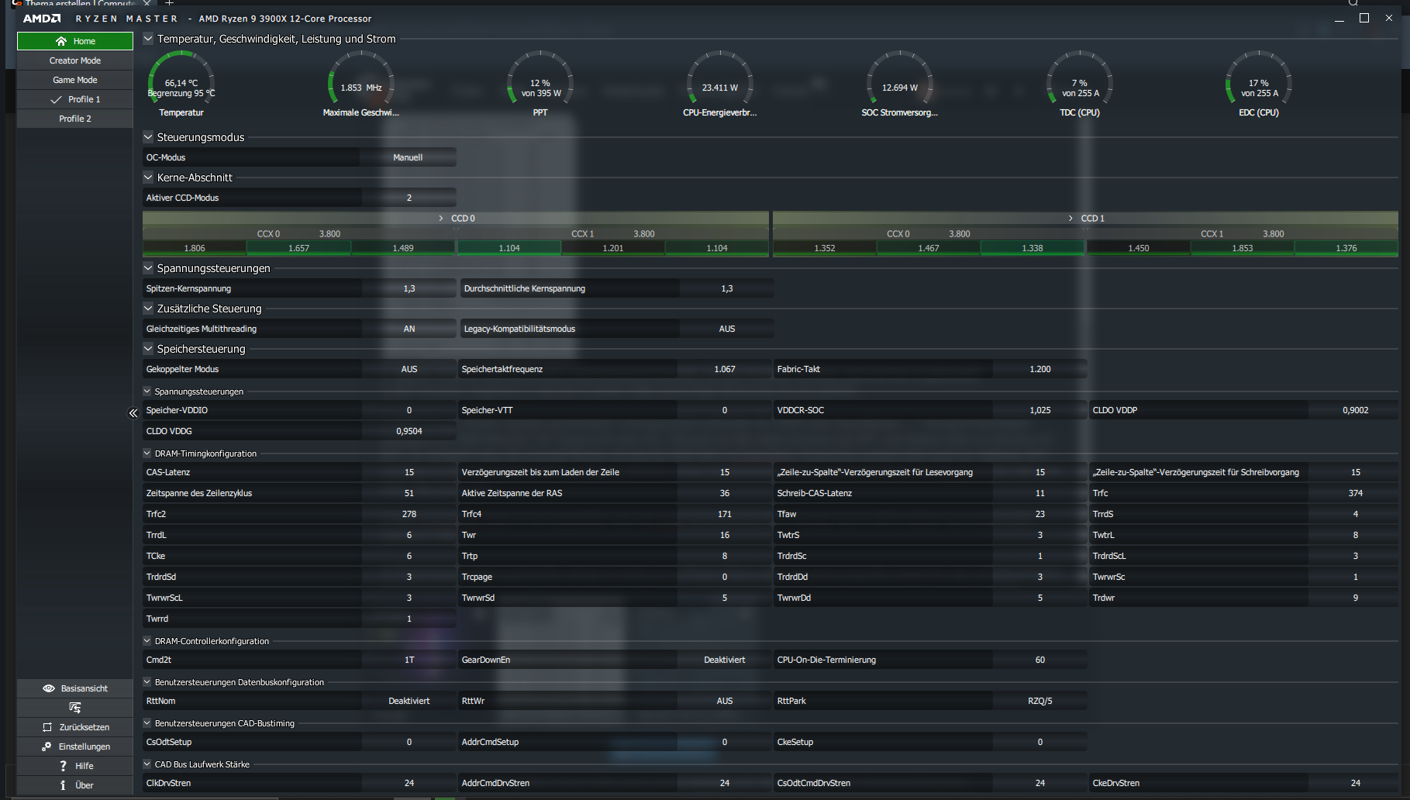Image resolution: width=1410 pixels, height=800 pixels.
Task: Click the 1.853 core speed cell in CCD 1
Action: pos(1243,248)
